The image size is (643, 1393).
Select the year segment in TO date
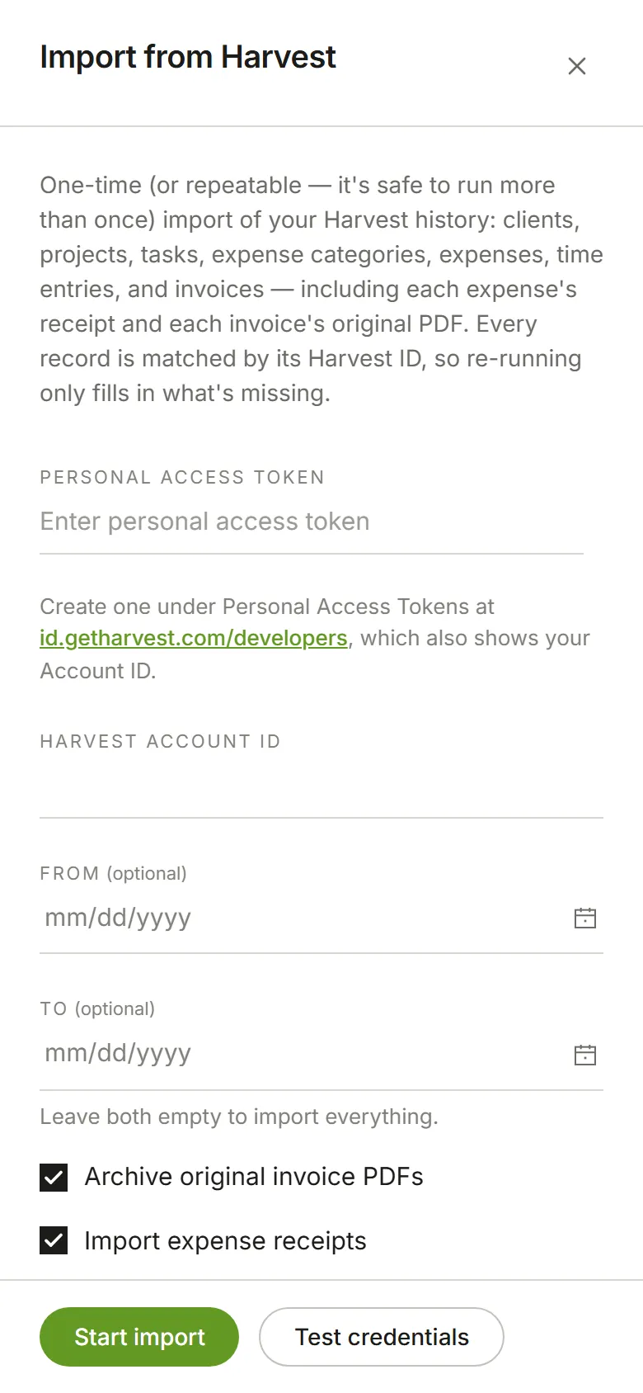(x=163, y=1053)
